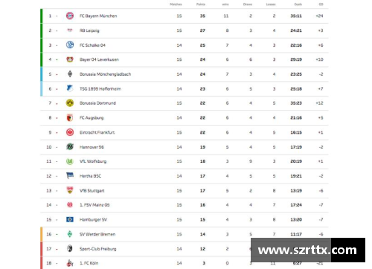
Task: Click the Hannover 96 club logo
Action: tap(70, 146)
